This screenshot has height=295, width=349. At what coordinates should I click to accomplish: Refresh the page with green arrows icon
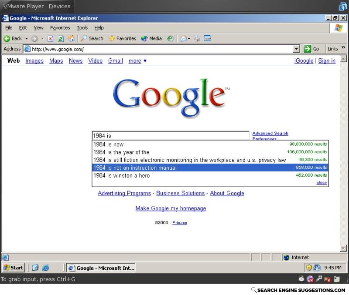point(61,39)
